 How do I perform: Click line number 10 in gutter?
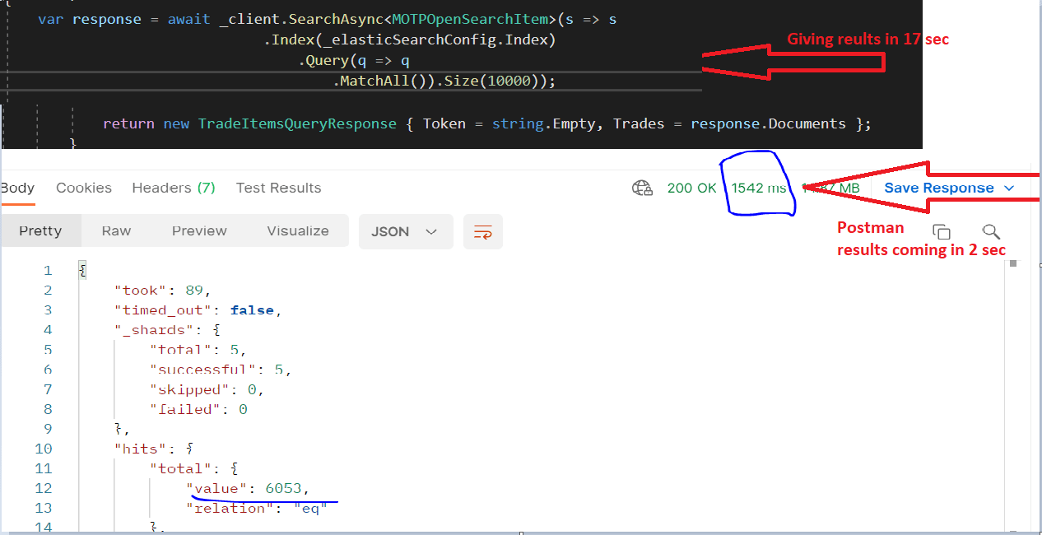pos(44,449)
